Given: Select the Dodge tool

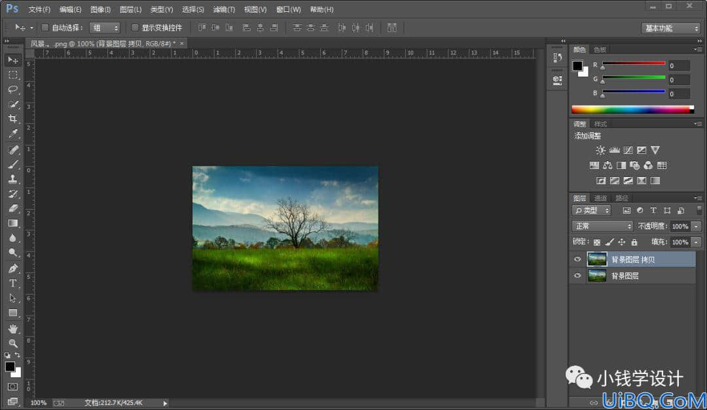Looking at the screenshot, I should [12, 253].
